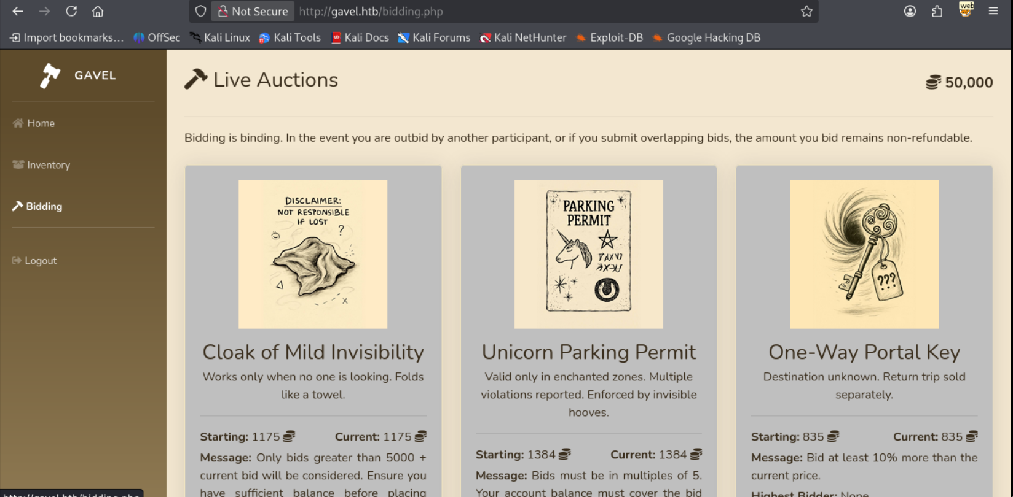The image size is (1013, 497).
Task: Bookmark the page using the star icon
Action: pyautogui.click(x=806, y=11)
